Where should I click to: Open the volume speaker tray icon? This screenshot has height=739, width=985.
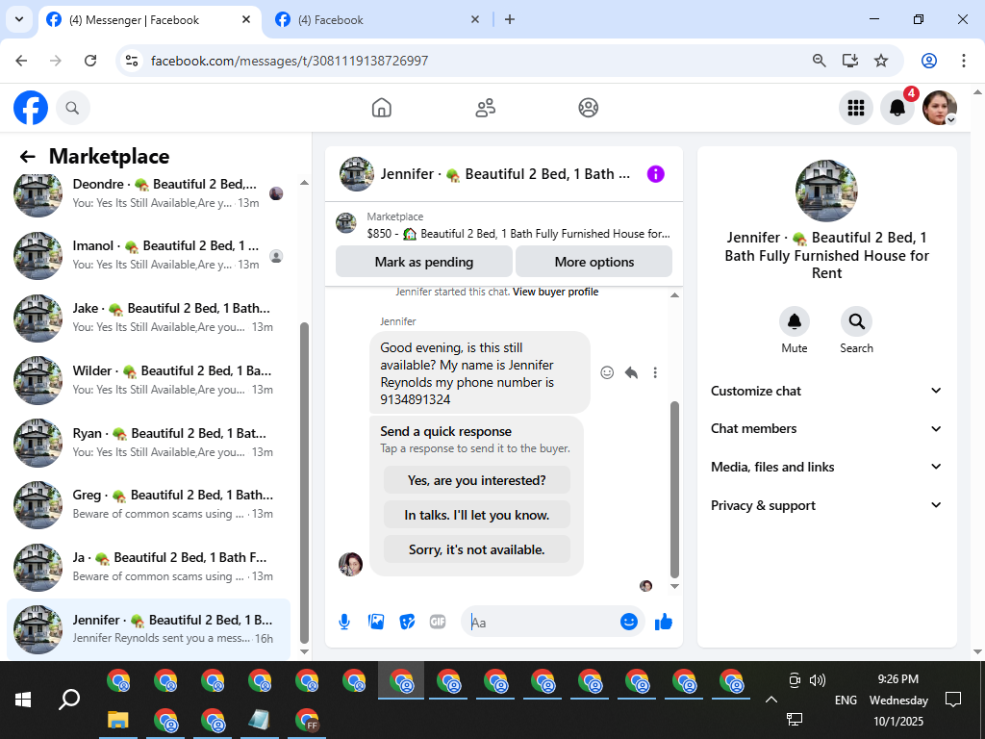tap(818, 680)
